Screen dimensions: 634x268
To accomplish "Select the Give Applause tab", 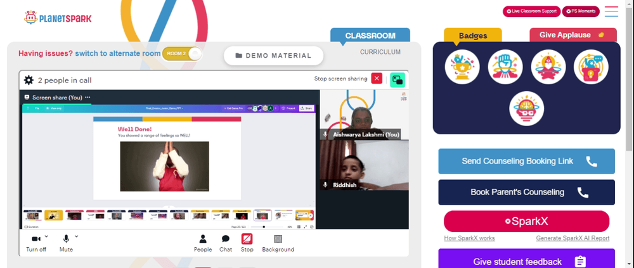I will click(573, 35).
